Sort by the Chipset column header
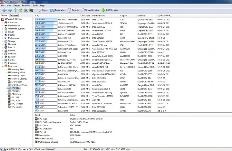This screenshot has width=232, height=151. point(128,15)
